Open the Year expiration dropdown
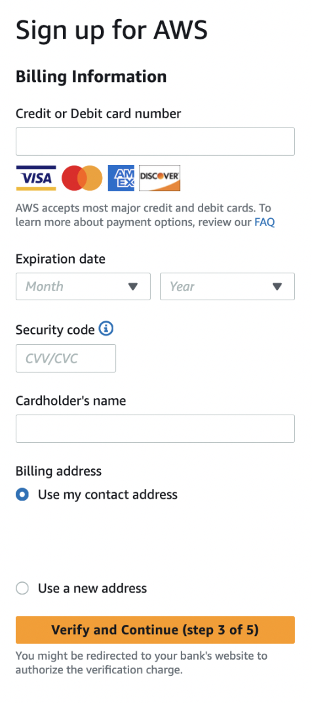Screen dimensions: 312x703 coord(227,286)
